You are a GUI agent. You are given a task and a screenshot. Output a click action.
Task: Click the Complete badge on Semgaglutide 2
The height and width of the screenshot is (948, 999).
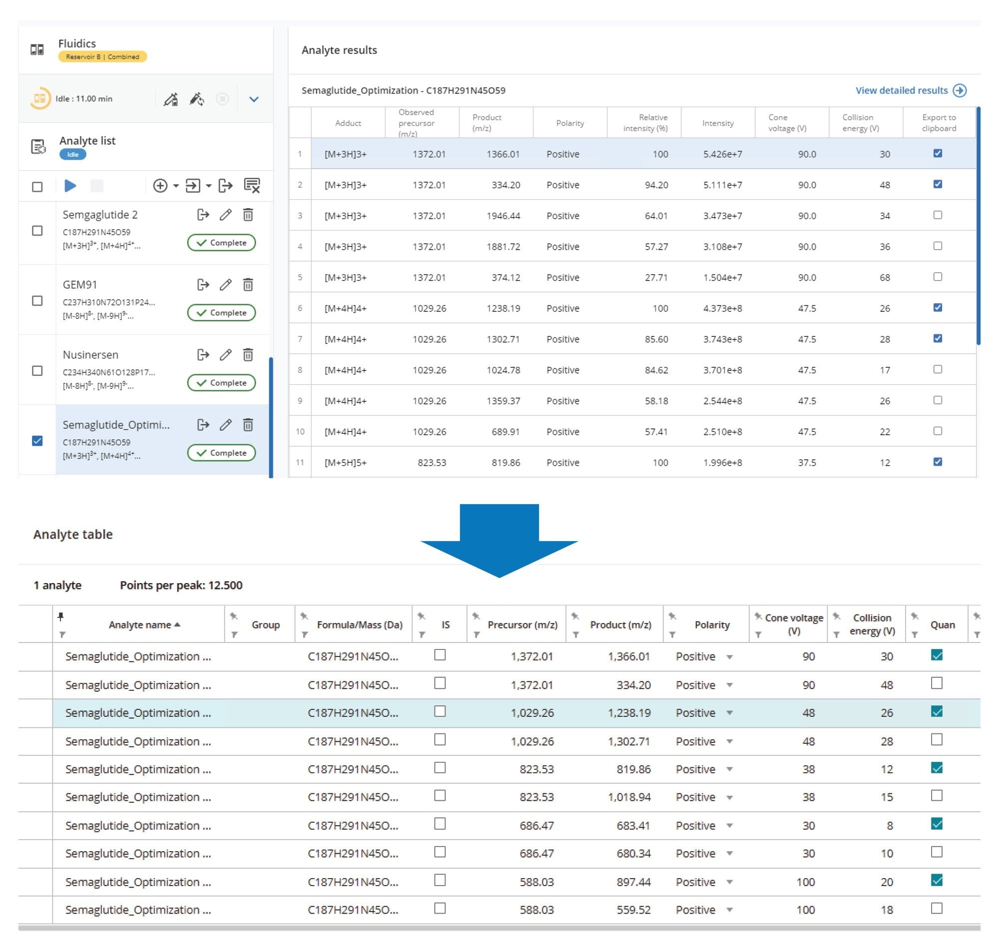point(221,243)
